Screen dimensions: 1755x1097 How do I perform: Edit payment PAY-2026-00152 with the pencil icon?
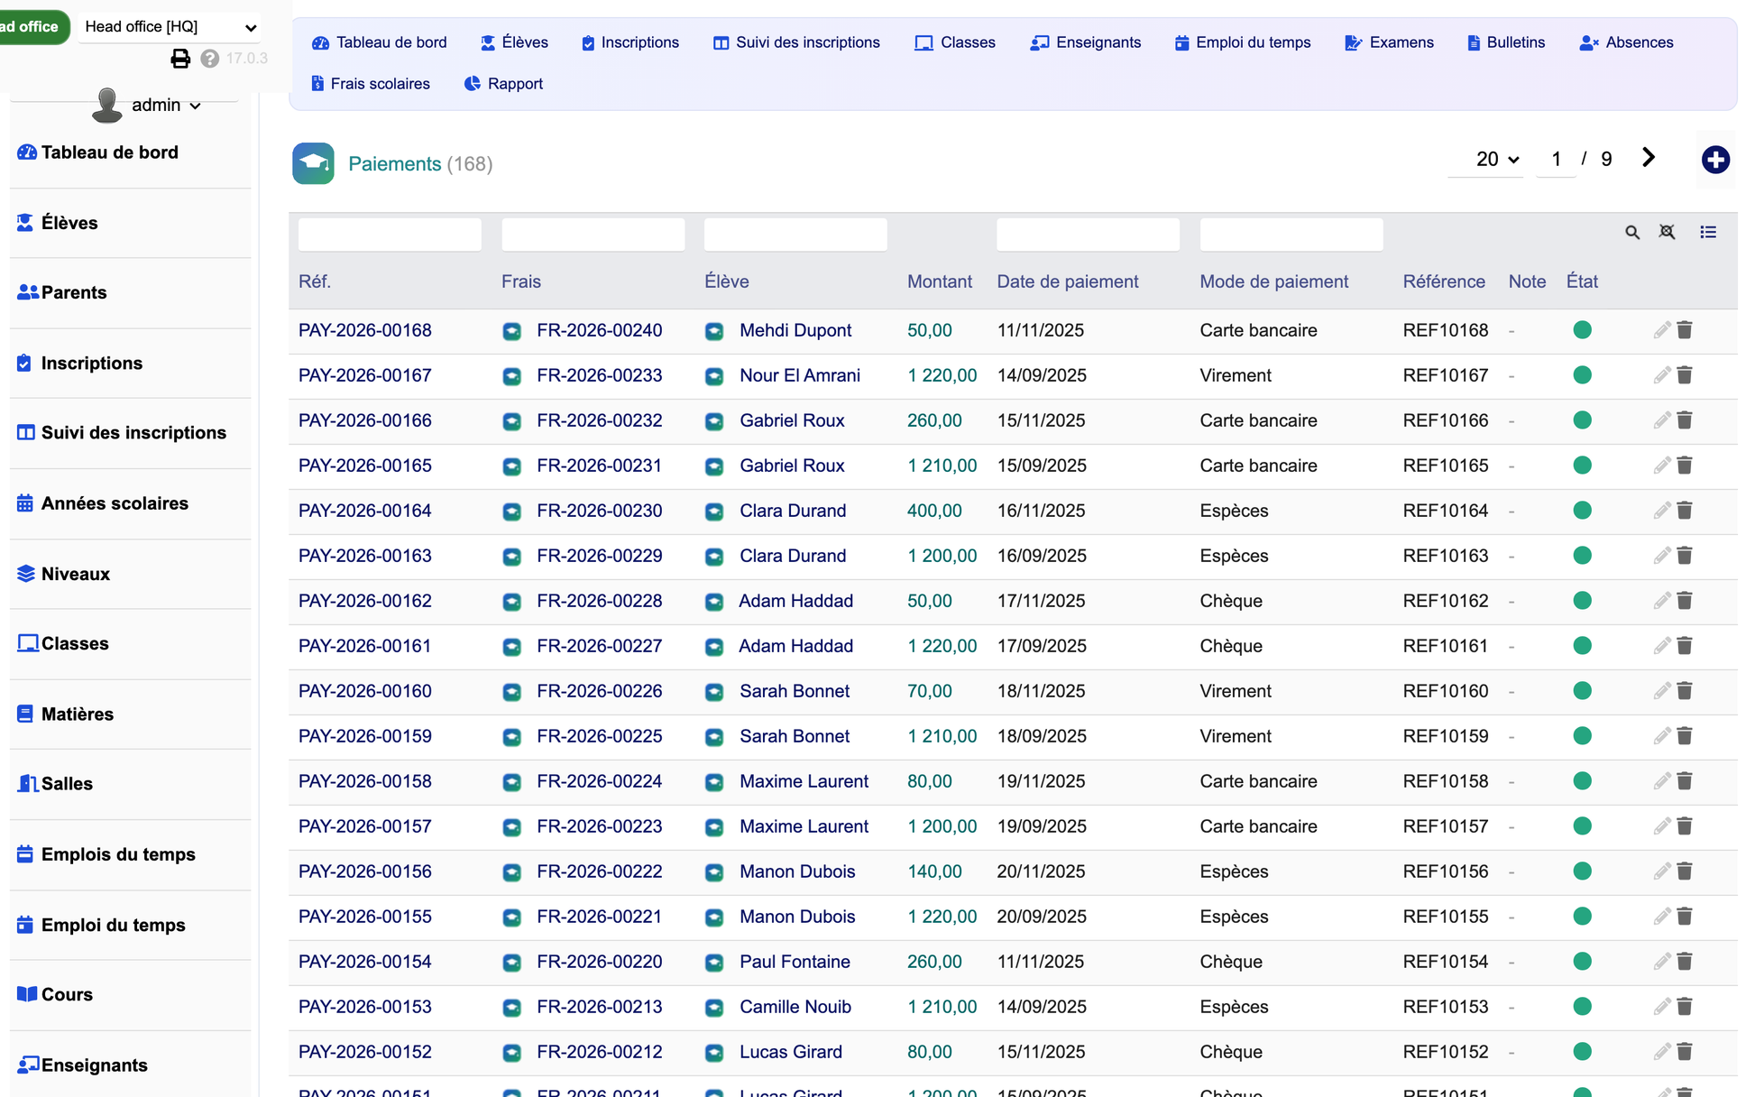tap(1661, 1052)
